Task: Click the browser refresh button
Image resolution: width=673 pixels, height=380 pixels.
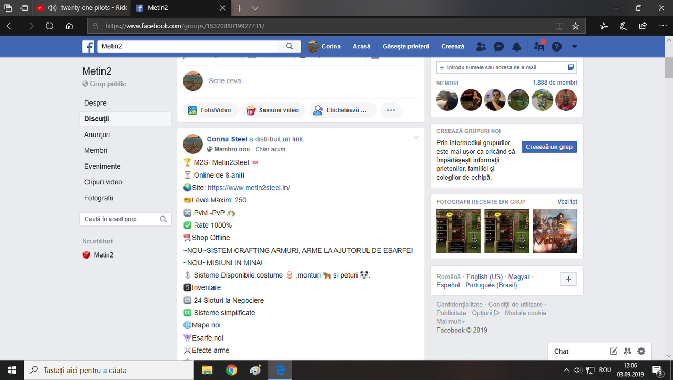Action: click(49, 25)
